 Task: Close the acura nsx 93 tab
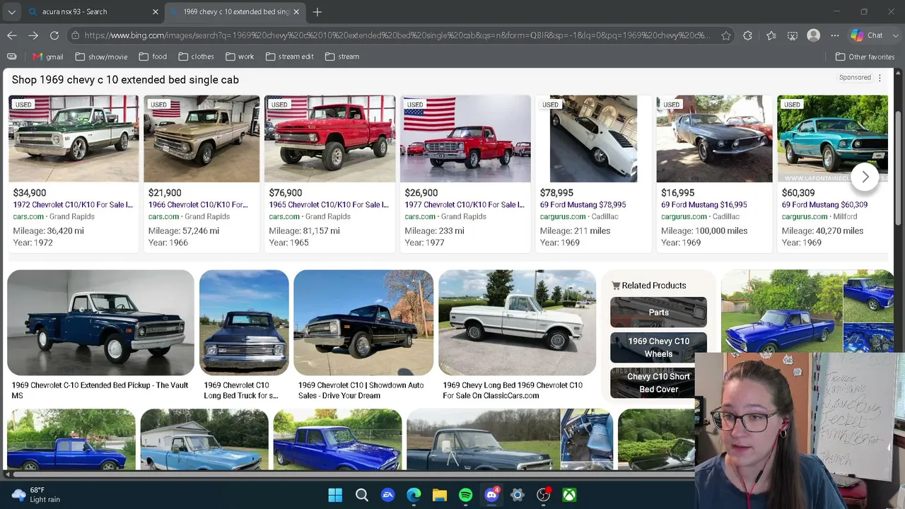156,12
